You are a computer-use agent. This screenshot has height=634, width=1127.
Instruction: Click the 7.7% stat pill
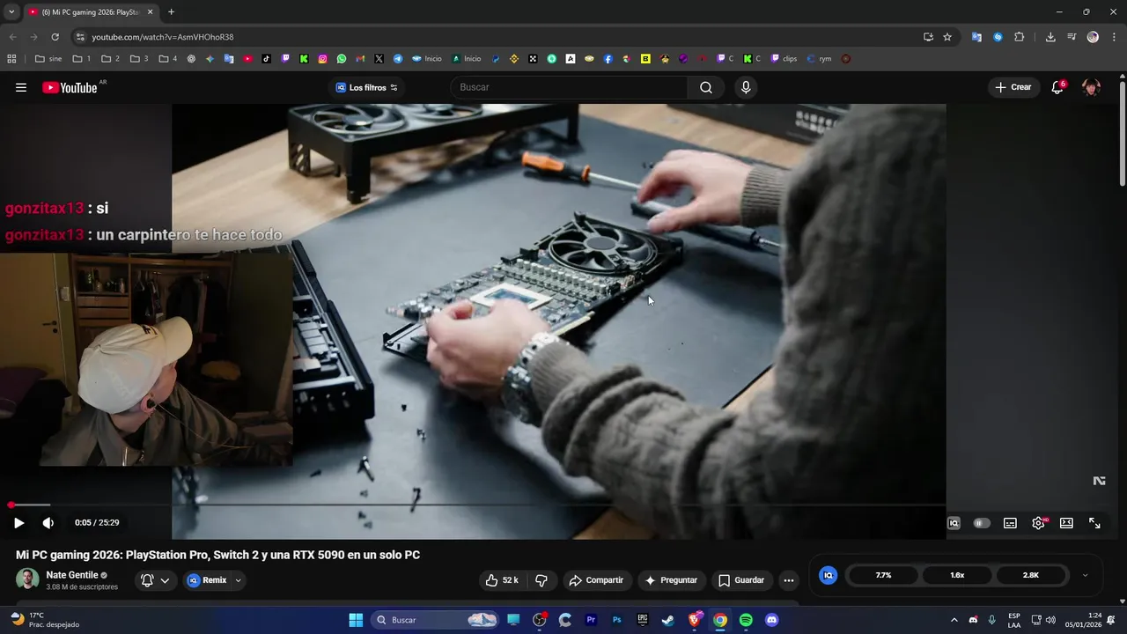point(883,575)
